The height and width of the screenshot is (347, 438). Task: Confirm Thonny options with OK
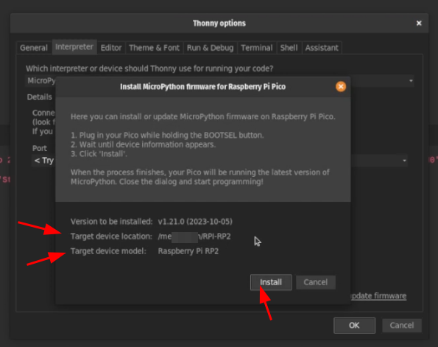354,325
